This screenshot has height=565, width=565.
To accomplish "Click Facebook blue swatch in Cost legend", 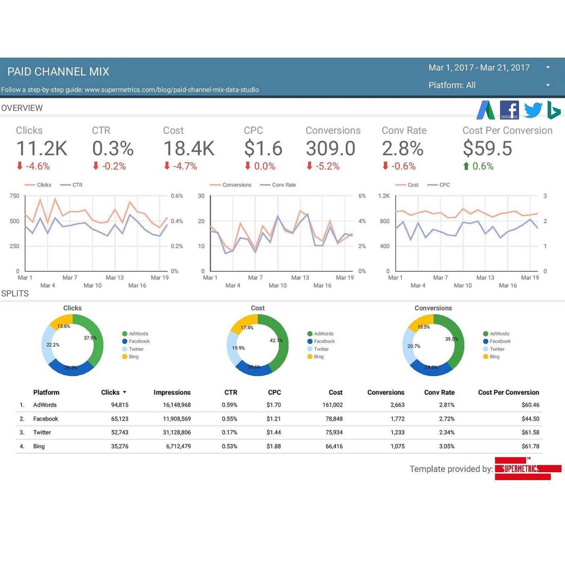I will point(310,341).
